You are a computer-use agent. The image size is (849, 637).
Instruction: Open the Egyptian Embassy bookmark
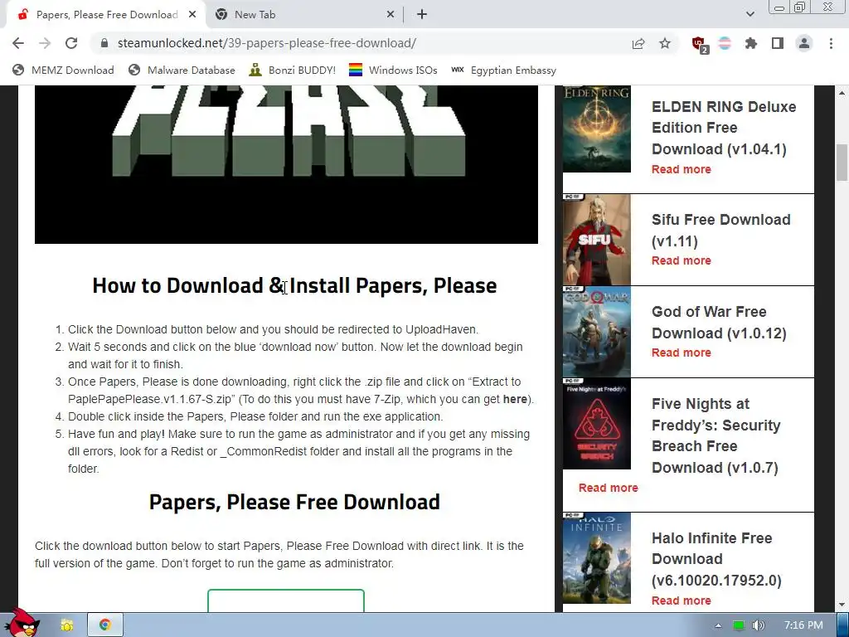coord(503,71)
